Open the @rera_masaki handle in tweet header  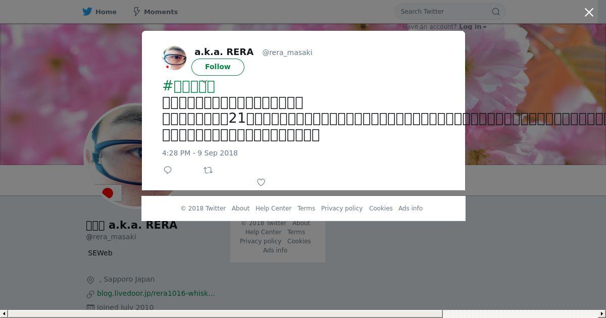pos(287,52)
